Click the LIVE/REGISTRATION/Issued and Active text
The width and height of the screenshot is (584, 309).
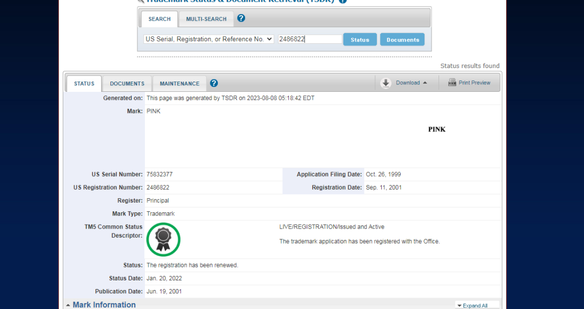pyautogui.click(x=332, y=227)
